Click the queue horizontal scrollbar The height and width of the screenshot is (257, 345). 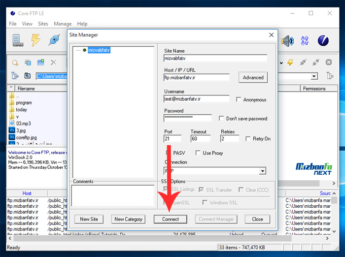point(152,238)
